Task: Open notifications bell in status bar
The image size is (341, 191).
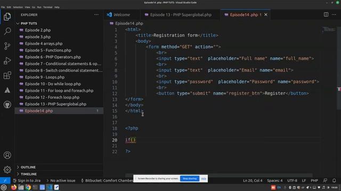Action: click(334, 180)
